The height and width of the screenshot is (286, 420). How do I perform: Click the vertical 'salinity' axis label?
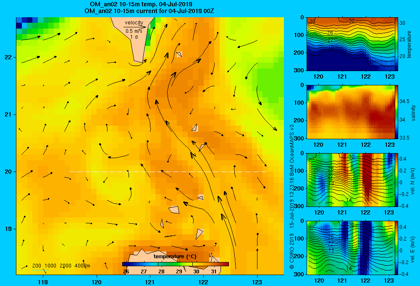(413, 113)
